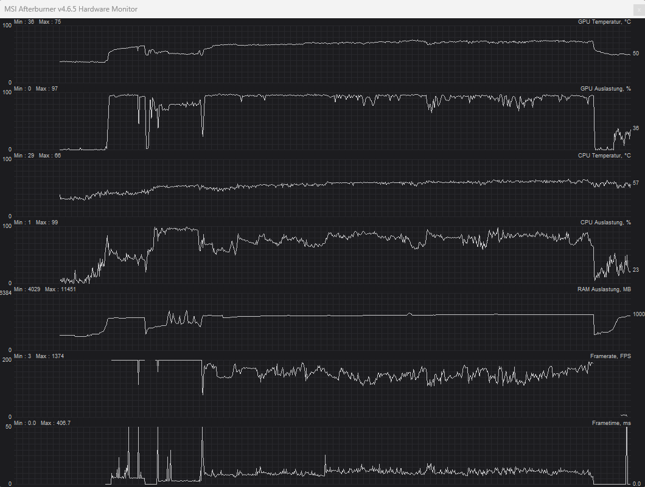Click the 'Min : 4029' RAM reading
Screen dimensions: 645x487
[27, 289]
